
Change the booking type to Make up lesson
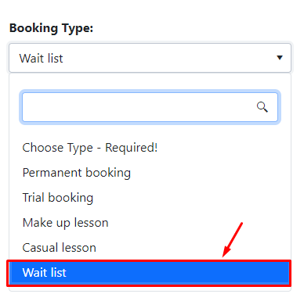(150, 223)
